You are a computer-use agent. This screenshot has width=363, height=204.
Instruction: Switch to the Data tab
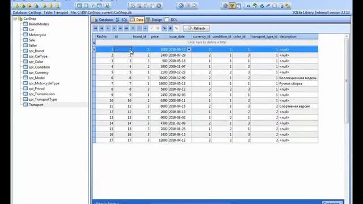click(x=137, y=20)
